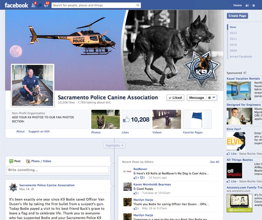Screen dimensions: 262x220
Task: Jump to 2010 in timeline
Action: coord(233,45)
